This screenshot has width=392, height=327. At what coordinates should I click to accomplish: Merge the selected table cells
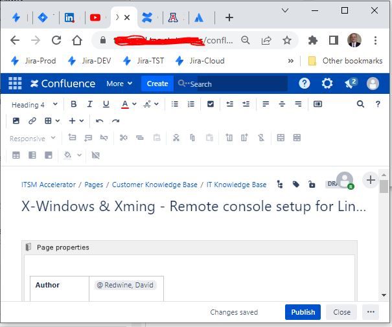tap(281, 138)
